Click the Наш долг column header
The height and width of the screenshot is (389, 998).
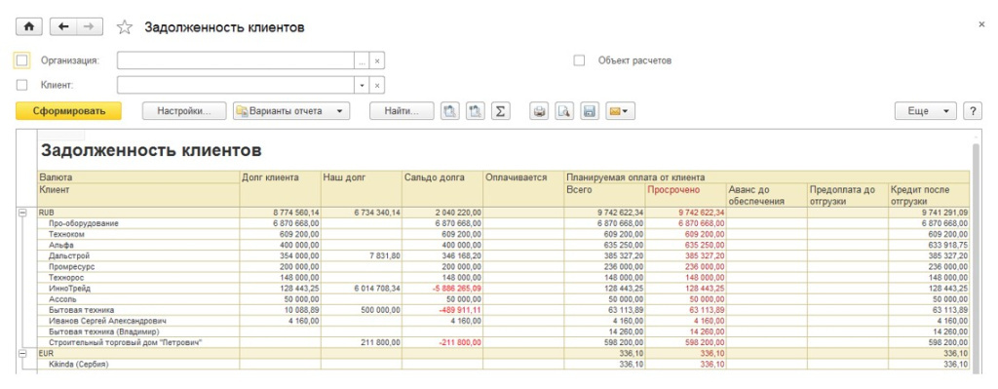[361, 188]
